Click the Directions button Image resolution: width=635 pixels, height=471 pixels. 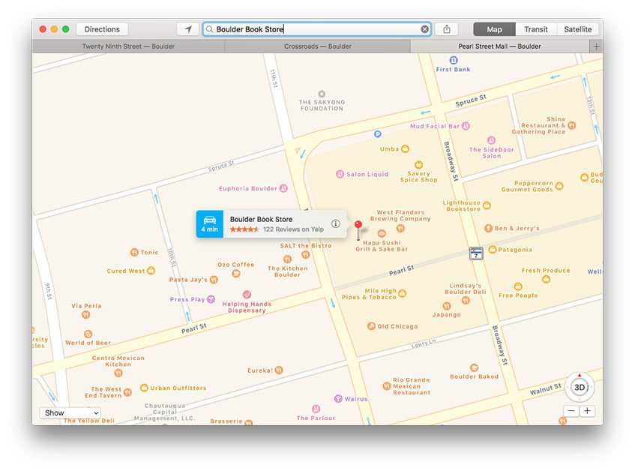coord(102,29)
